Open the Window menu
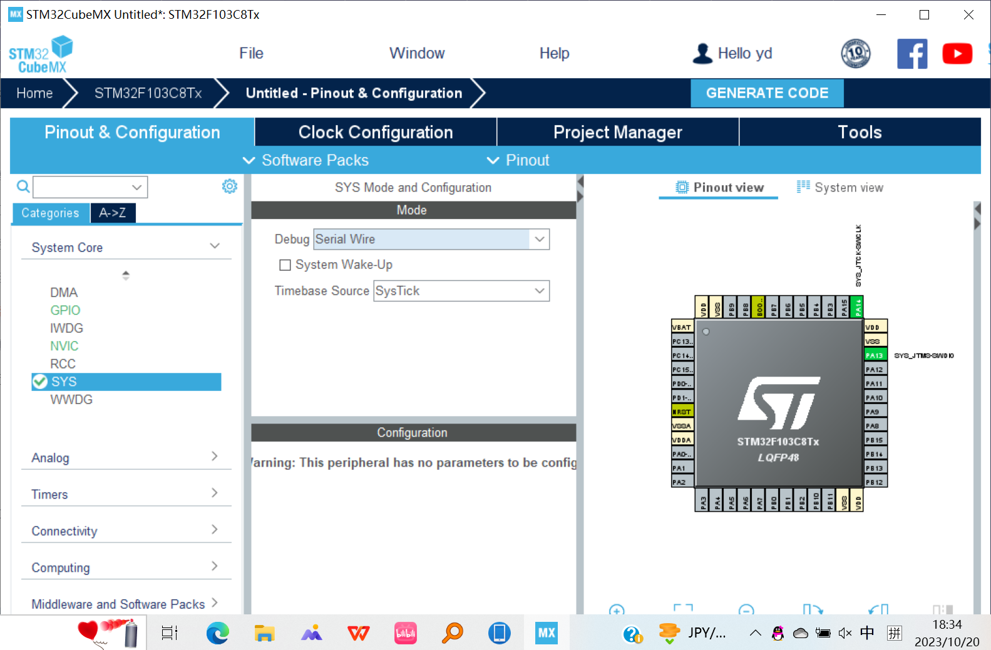The image size is (991, 650). pyautogui.click(x=417, y=53)
